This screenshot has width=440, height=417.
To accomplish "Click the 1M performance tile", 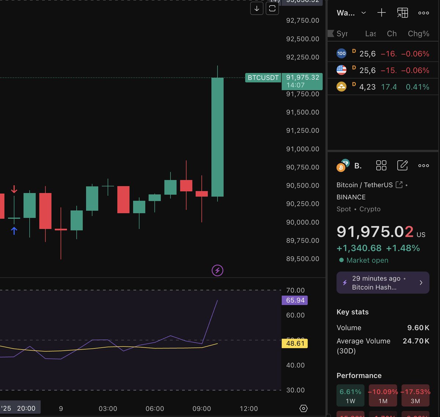I will click(383, 395).
